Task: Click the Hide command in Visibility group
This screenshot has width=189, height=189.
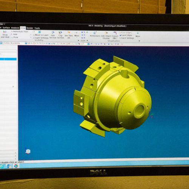Action: (x=14, y=34)
